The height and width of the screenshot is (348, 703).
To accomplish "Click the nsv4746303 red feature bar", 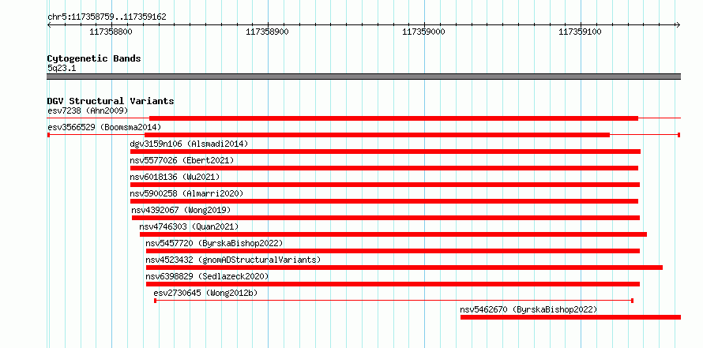I will 393,234.
